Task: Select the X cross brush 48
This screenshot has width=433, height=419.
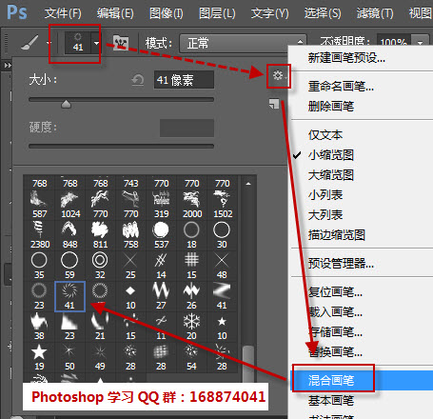Action: tap(222, 266)
